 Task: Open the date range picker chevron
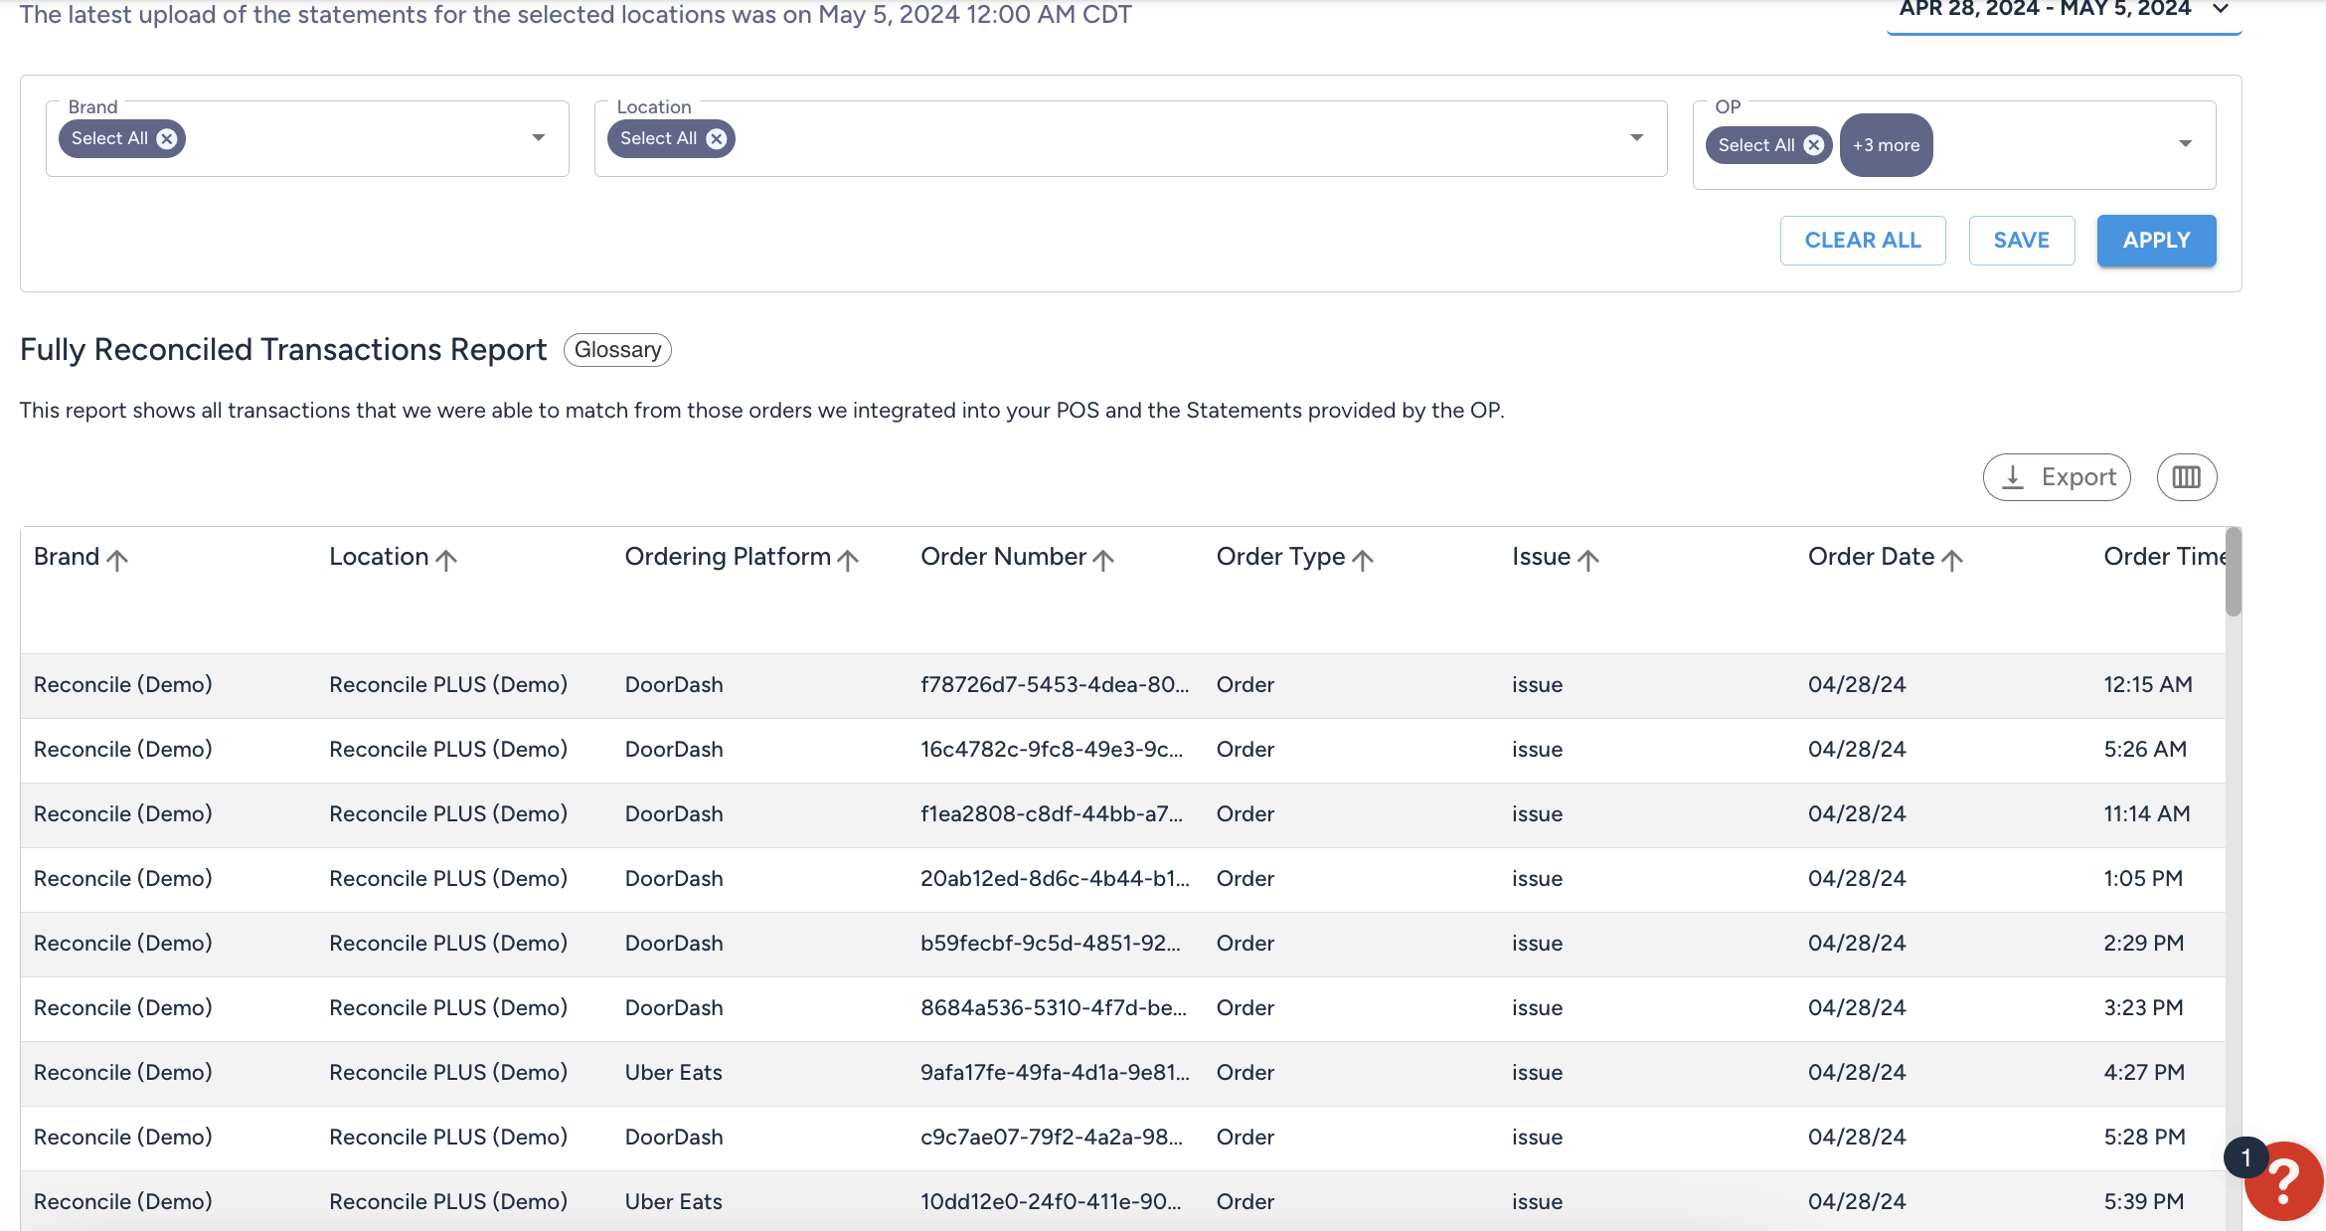pos(2221,9)
